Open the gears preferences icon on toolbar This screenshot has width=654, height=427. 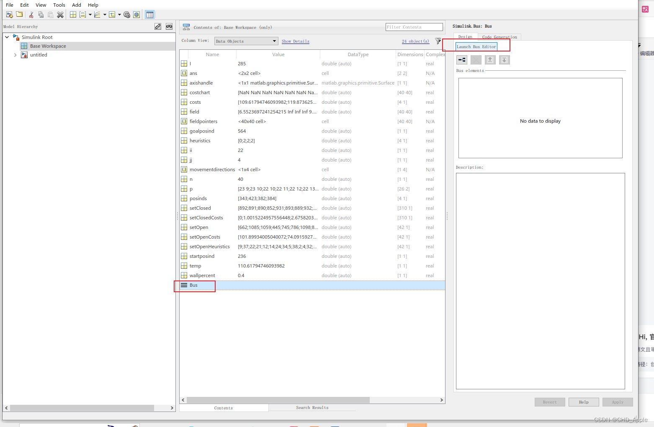[x=126, y=14]
